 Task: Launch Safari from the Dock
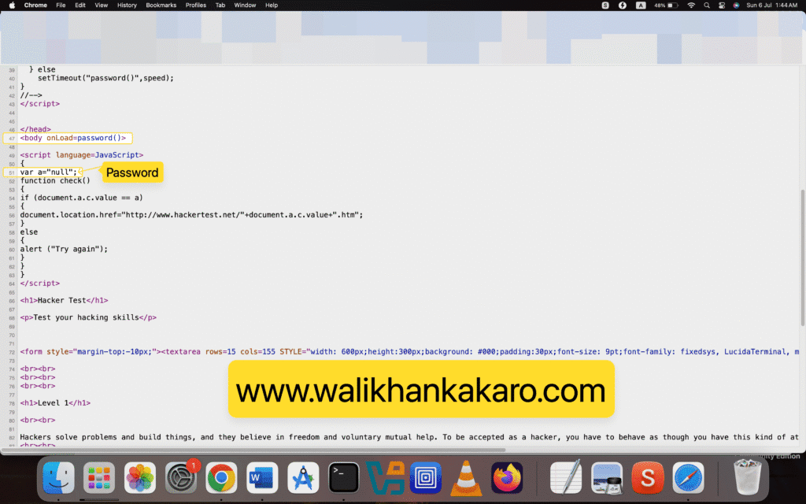688,478
